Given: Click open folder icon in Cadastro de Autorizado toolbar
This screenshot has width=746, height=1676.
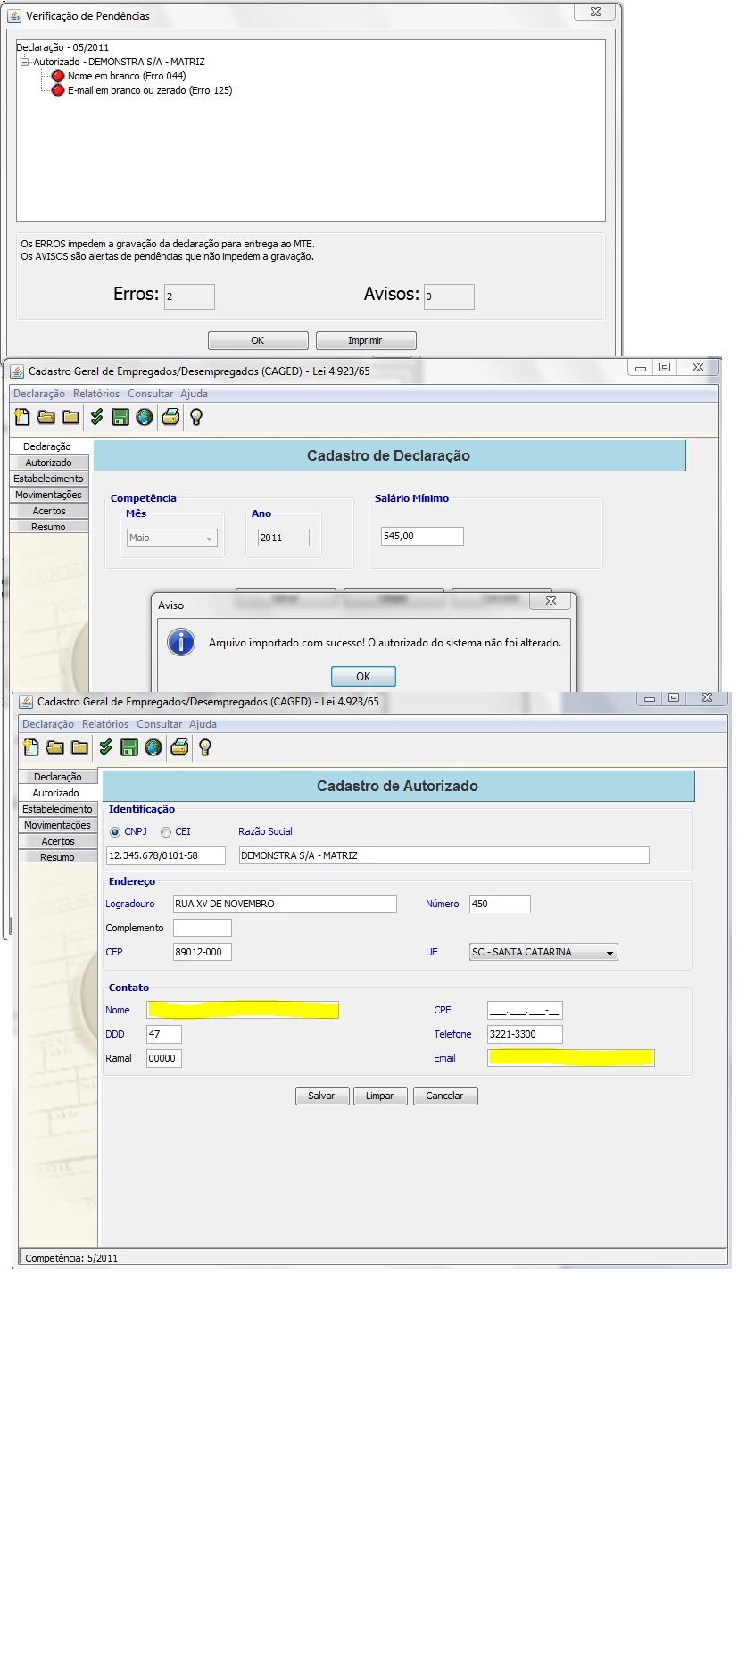Looking at the screenshot, I should [55, 747].
